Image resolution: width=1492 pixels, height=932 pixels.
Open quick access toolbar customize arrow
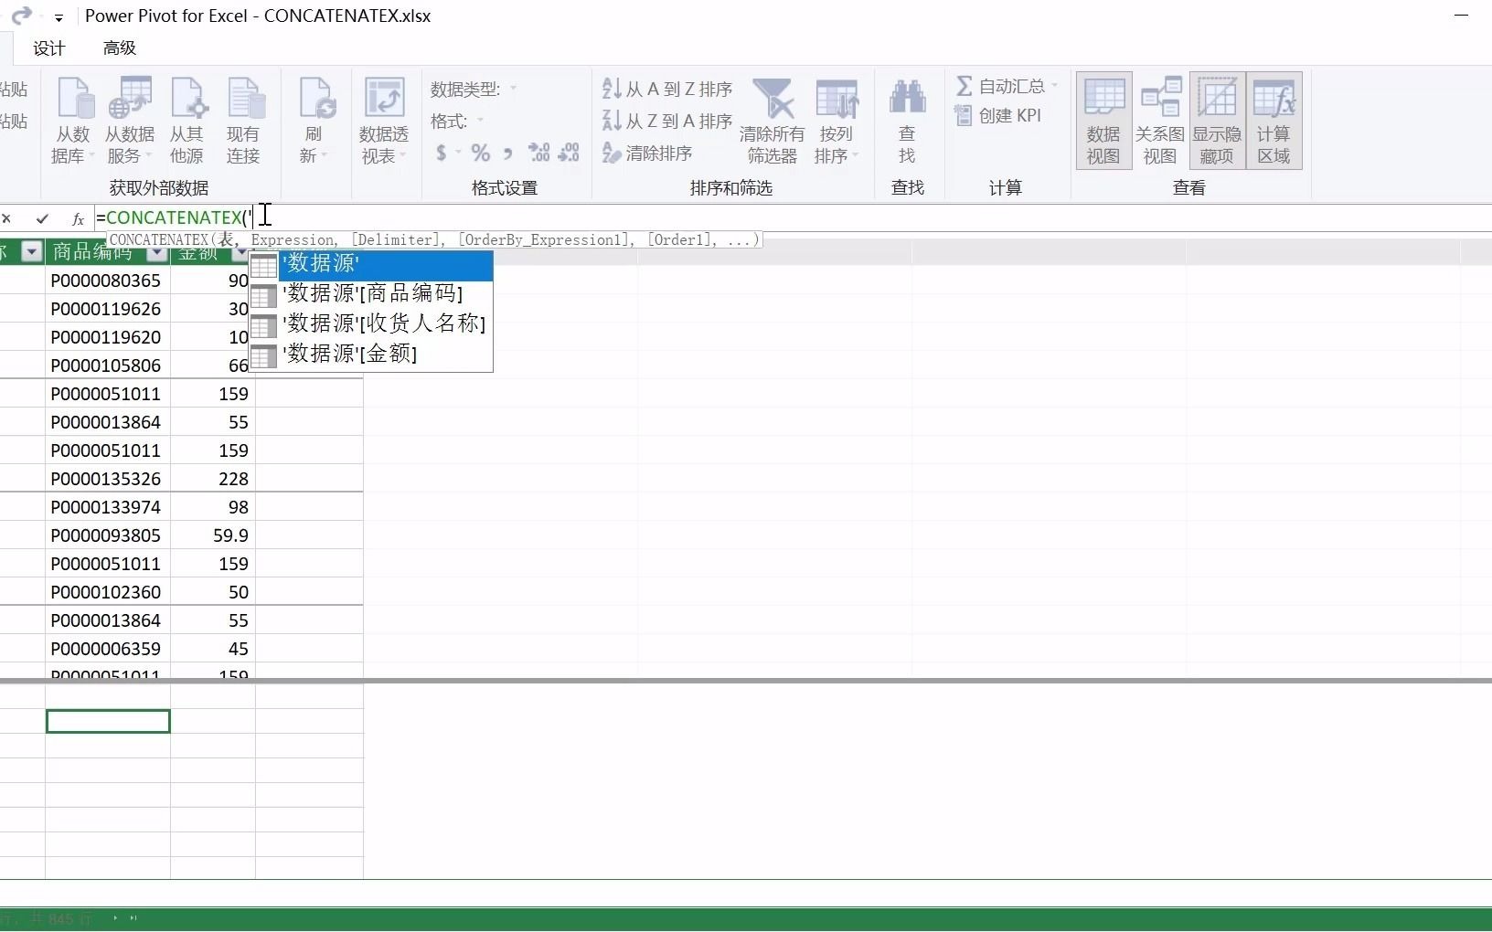tap(59, 17)
